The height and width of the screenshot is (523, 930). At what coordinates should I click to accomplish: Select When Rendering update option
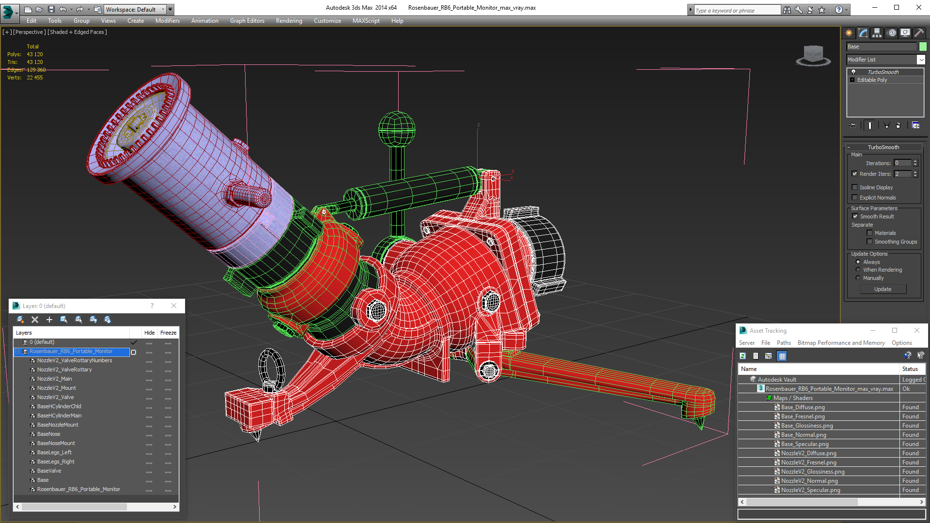(858, 270)
